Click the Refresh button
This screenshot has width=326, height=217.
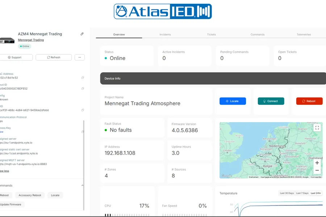point(54,57)
